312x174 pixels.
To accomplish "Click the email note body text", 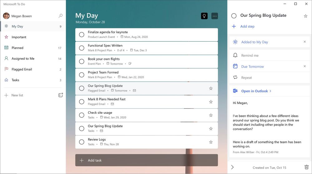I will tap(267, 125).
